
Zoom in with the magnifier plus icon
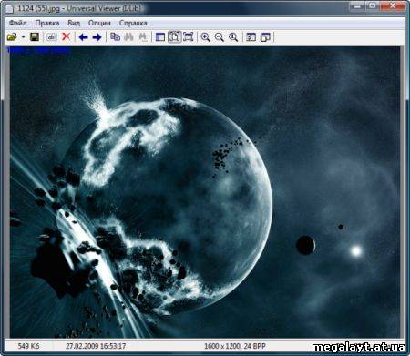(205, 37)
